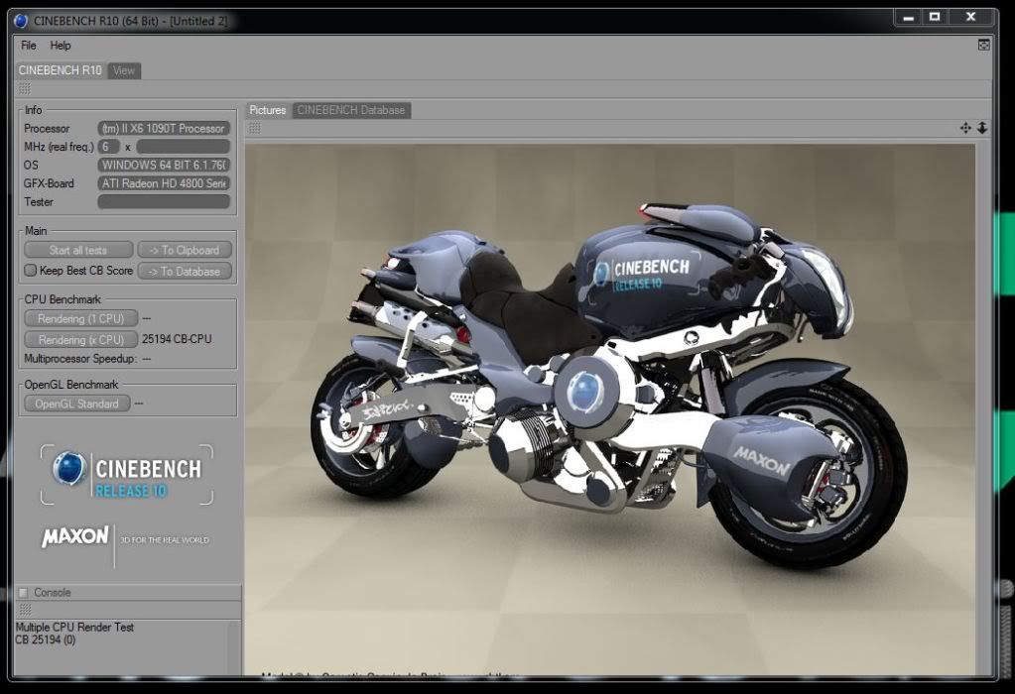Run Rendering (x CPU) benchmark
Viewport: 1015px width, 694px height.
click(81, 339)
